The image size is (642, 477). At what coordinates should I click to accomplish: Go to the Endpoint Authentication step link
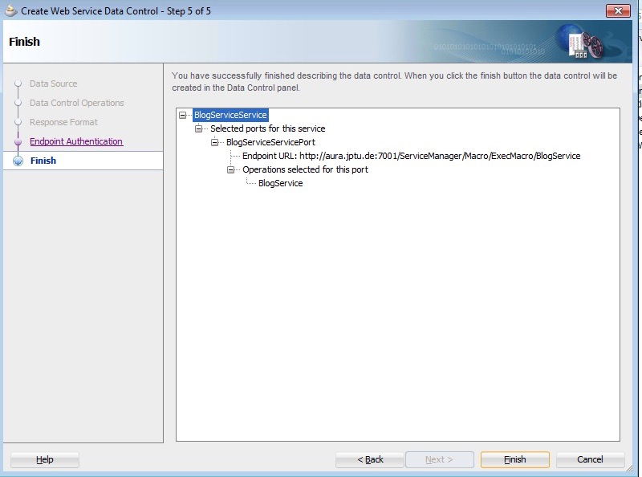pyautogui.click(x=76, y=141)
